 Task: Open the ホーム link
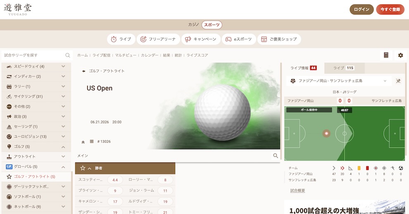coord(83,55)
